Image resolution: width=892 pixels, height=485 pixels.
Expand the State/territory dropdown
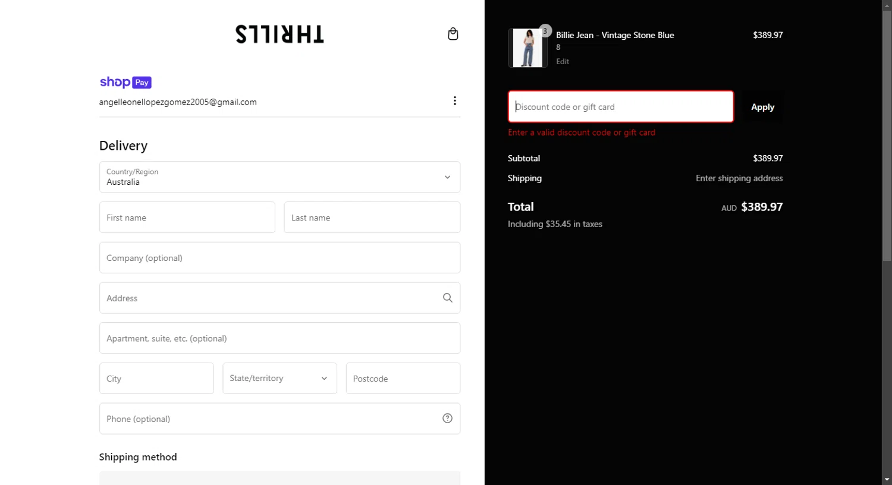pyautogui.click(x=279, y=378)
